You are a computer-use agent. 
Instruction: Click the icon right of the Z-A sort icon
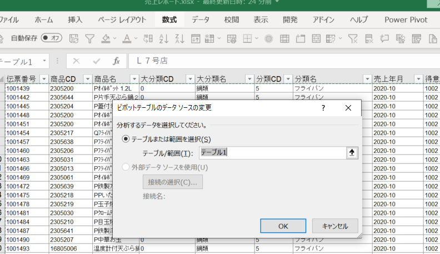(196, 38)
